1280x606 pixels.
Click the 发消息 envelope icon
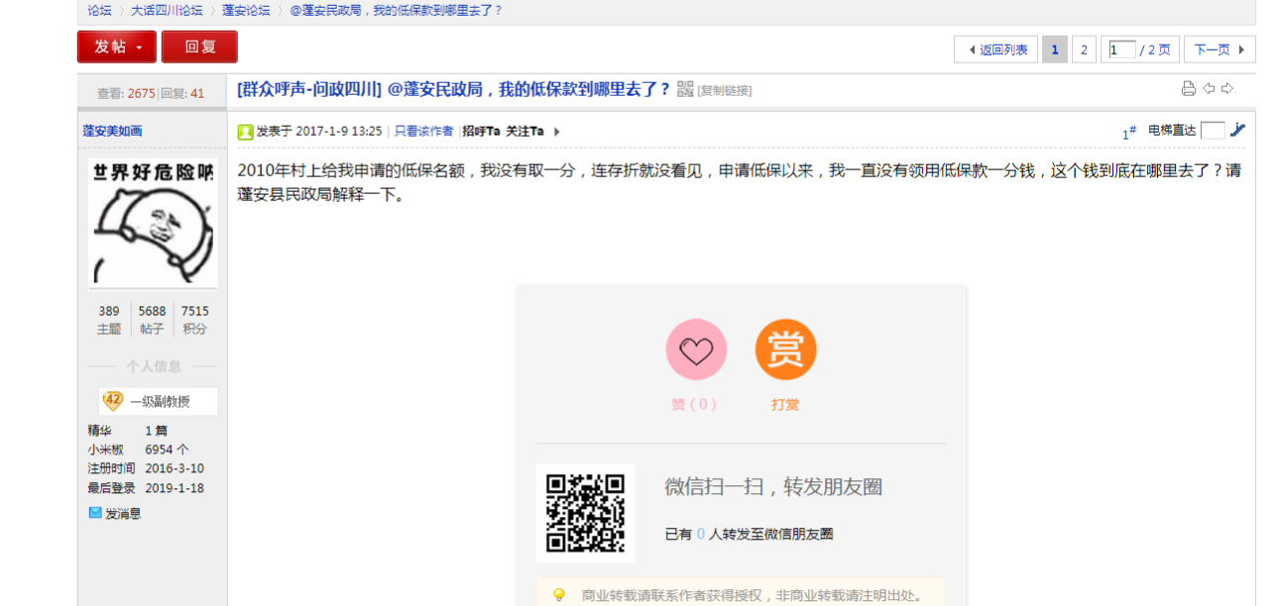pos(95,513)
